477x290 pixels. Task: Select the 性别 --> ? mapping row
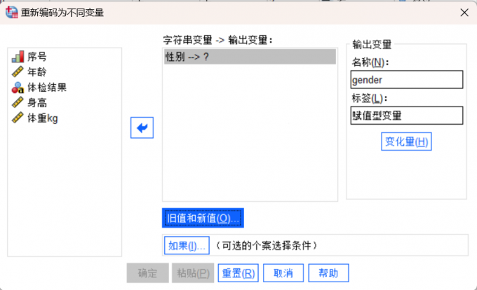(250, 57)
